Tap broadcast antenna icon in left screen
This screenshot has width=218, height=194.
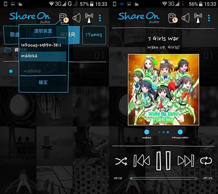[89, 18]
